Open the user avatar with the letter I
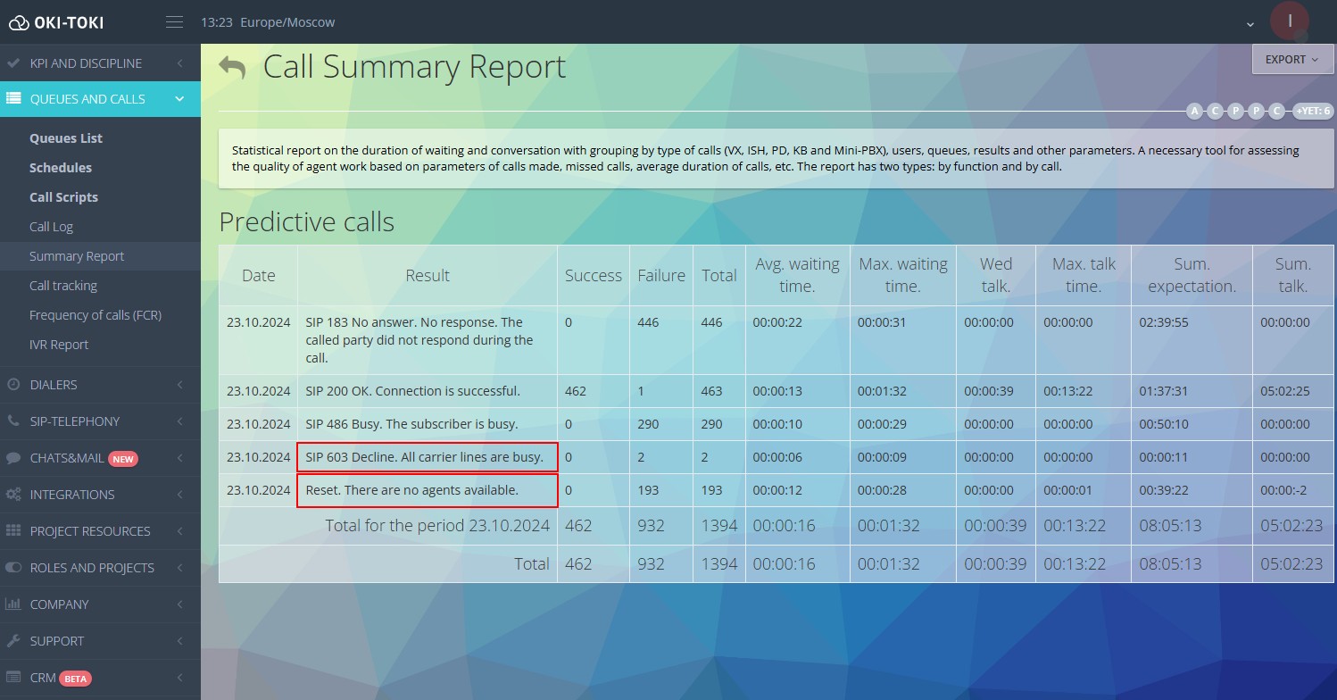Image resolution: width=1337 pixels, height=700 pixels. click(x=1290, y=21)
